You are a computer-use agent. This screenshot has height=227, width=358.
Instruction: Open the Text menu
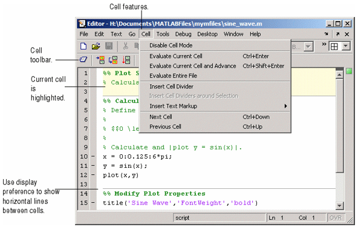[116, 34]
